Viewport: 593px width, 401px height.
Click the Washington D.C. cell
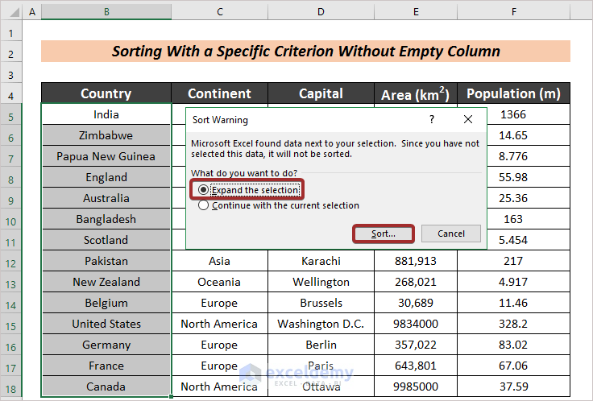pos(321,324)
